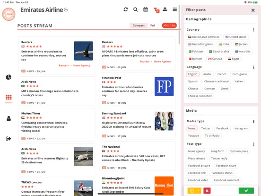Screen dimensions: 261x196
Task: Select the Egypt country filter
Action: pos(234,59)
